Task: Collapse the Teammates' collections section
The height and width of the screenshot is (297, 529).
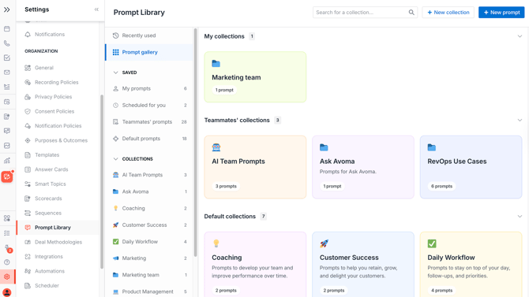Action: pos(520,121)
